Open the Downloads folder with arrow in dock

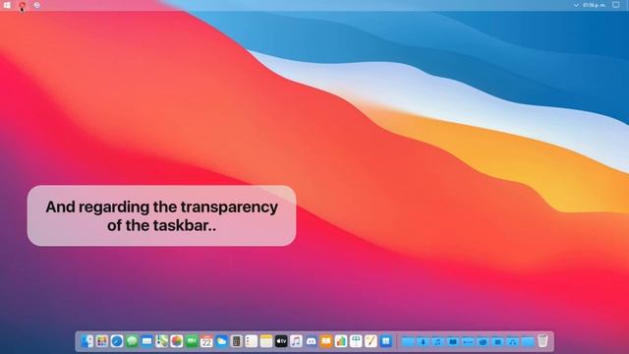(x=423, y=342)
